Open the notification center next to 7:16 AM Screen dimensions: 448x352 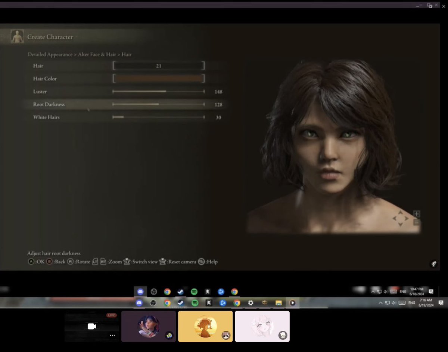point(441,303)
